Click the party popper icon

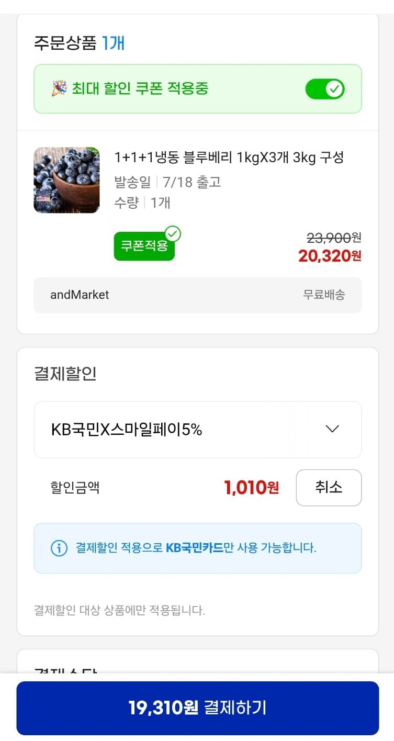tap(59, 88)
